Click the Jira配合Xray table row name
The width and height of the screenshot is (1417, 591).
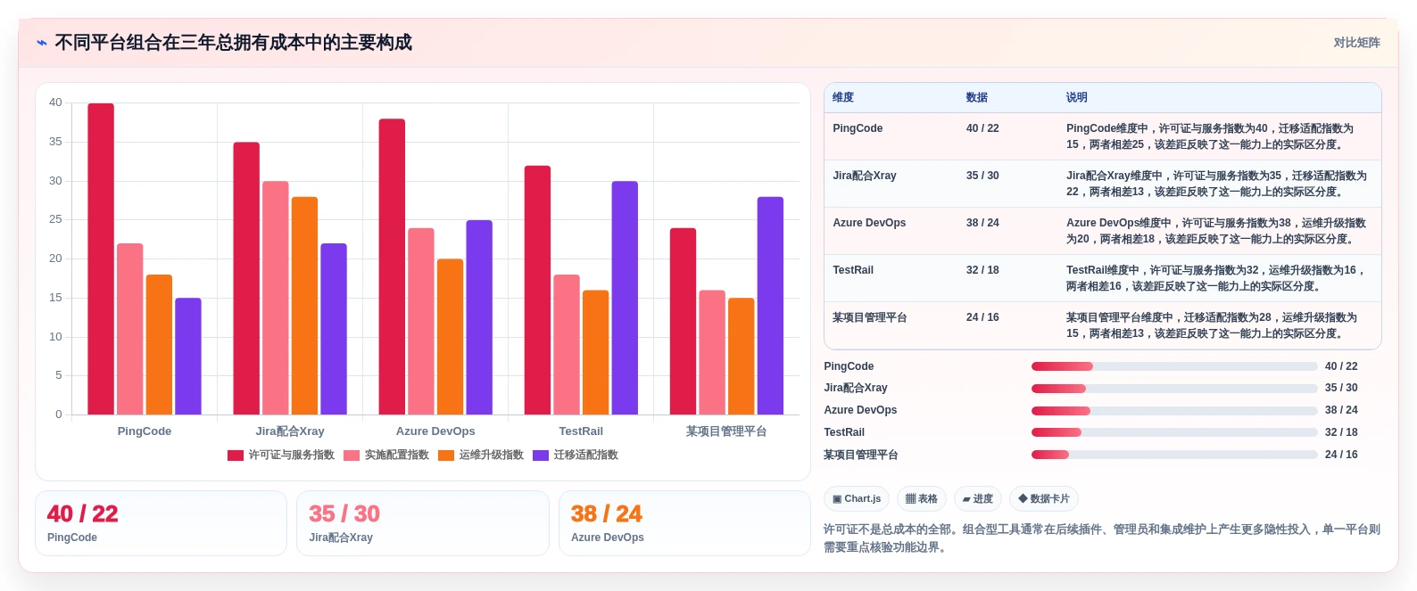(x=865, y=176)
